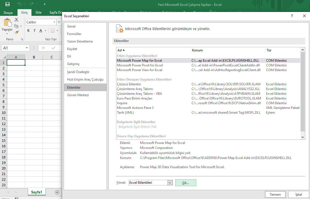Screen dimensions: 310x199
Task: Open the Quick Access Toolbar customize dropdown
Action: (x=45, y=4)
